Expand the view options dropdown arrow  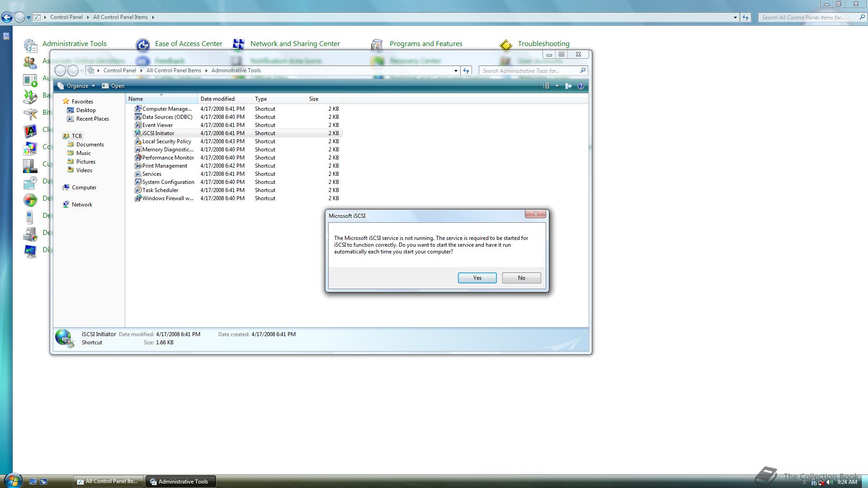coord(557,86)
